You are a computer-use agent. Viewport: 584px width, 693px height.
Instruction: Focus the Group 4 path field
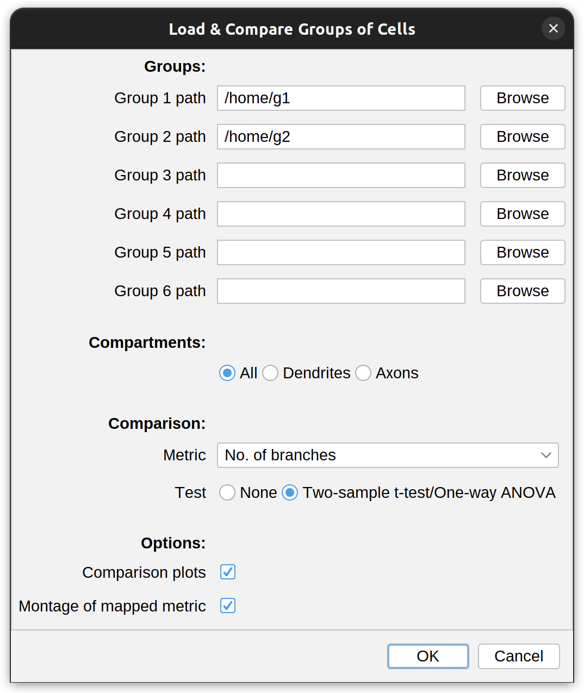[x=341, y=214]
